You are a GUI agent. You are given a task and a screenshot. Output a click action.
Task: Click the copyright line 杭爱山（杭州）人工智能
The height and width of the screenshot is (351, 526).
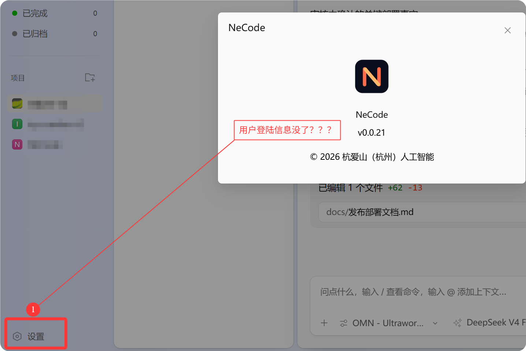point(372,157)
